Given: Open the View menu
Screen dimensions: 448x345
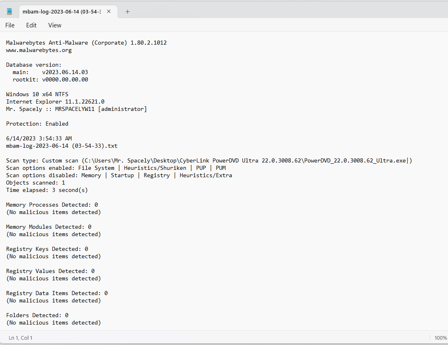Looking at the screenshot, I should point(55,25).
